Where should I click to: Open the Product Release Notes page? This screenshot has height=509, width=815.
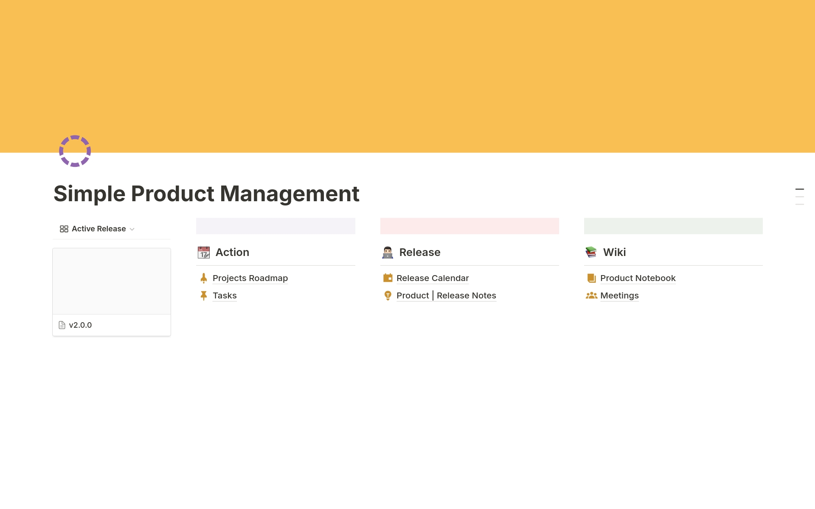point(446,295)
